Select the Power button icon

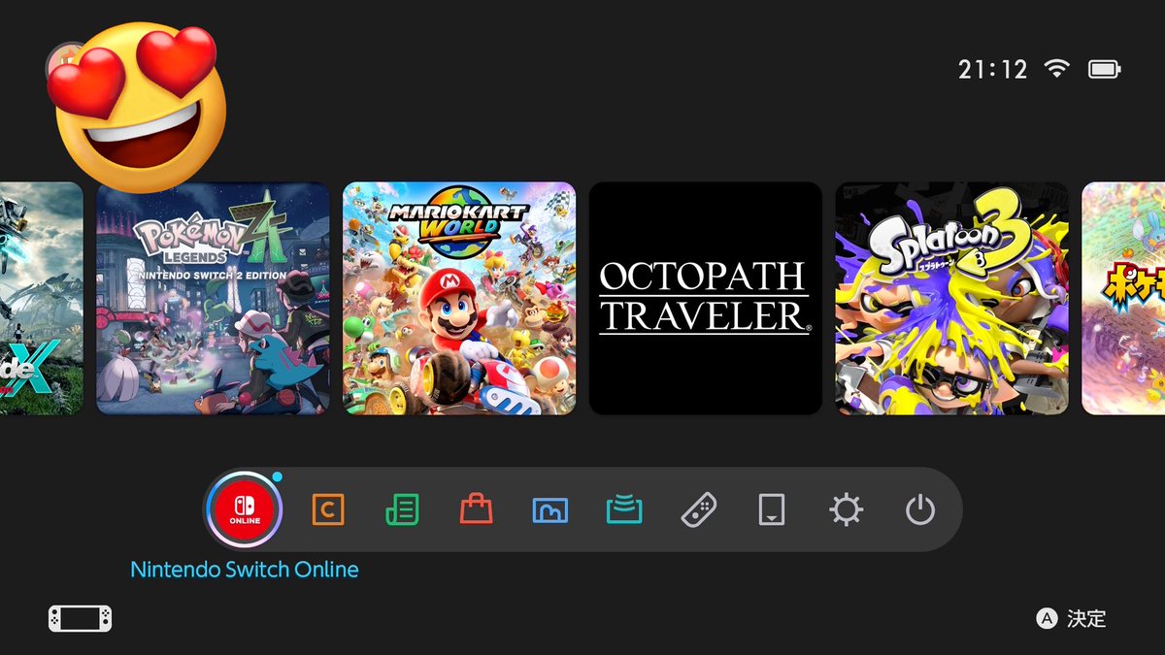(919, 509)
